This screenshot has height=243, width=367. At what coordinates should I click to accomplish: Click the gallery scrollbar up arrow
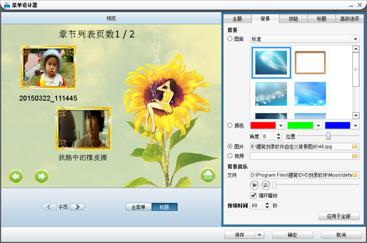[x=356, y=49]
